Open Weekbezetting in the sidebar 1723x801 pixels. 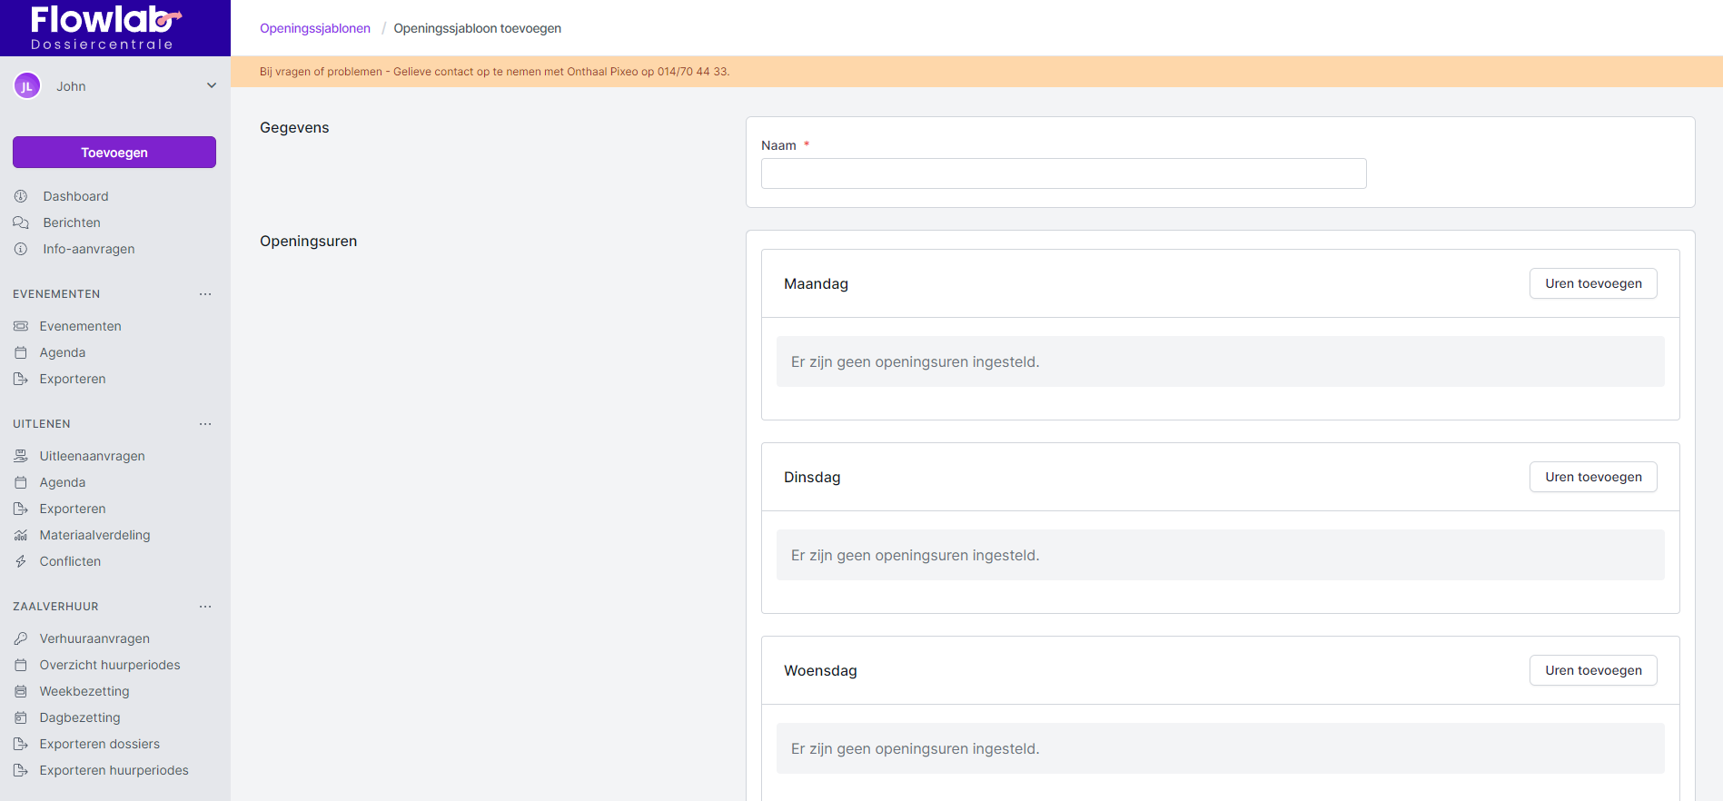84,691
